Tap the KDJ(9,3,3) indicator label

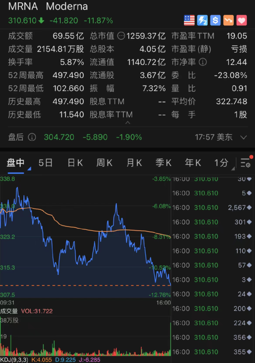(14, 360)
